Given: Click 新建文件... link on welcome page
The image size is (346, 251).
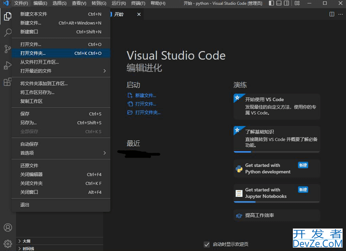Looking at the screenshot, I should tap(146, 95).
